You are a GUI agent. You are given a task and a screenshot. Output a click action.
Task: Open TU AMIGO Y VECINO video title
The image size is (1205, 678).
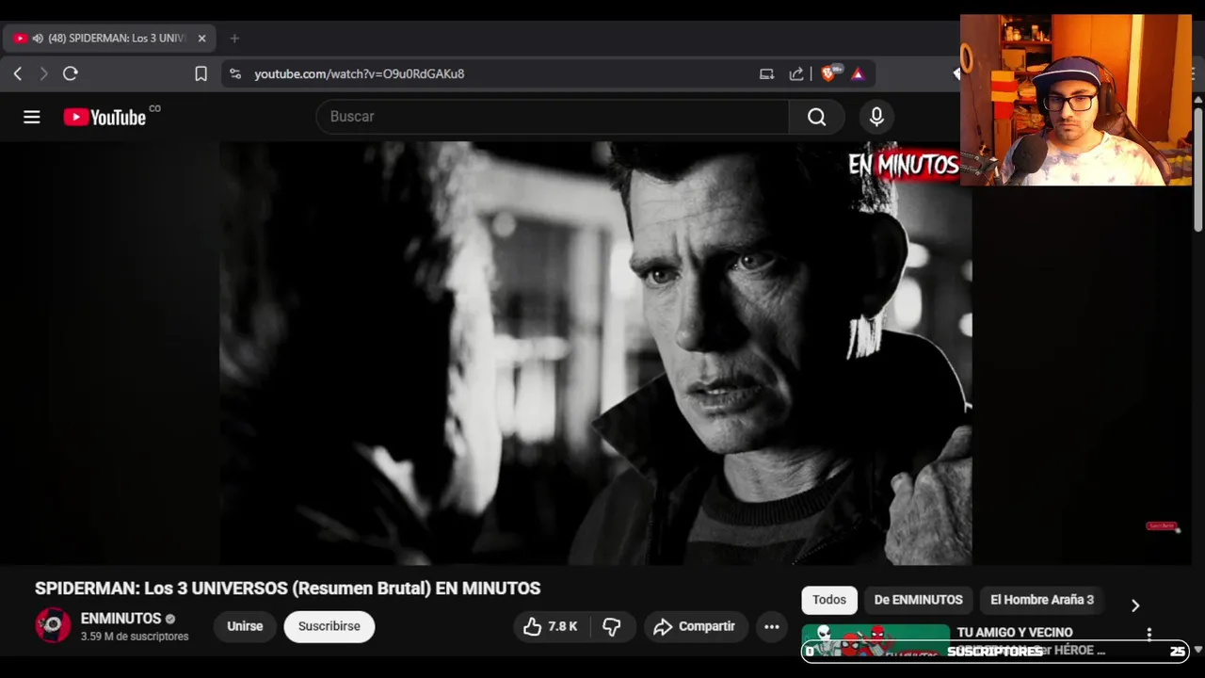1015,633
